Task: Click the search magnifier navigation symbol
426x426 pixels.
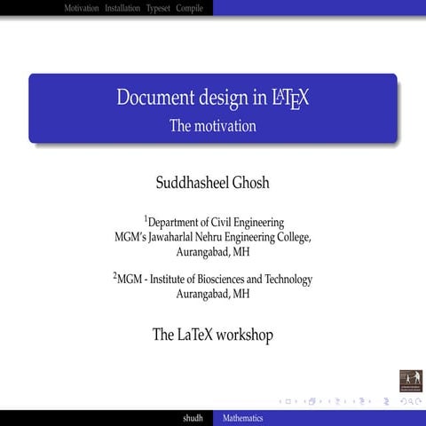Action: [x=411, y=401]
